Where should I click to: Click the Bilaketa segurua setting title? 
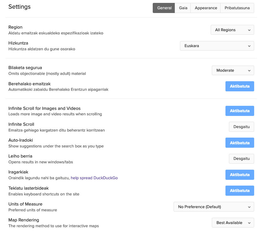point(25,68)
